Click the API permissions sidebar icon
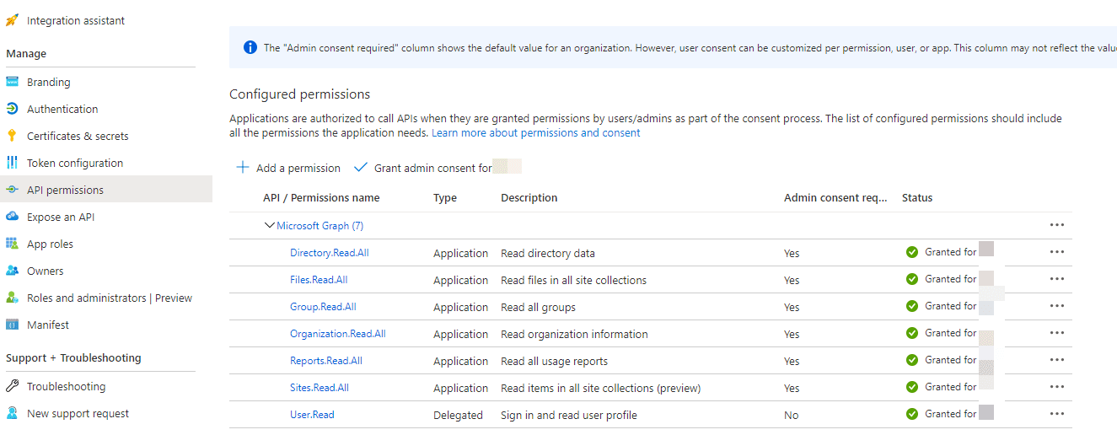 (x=12, y=190)
